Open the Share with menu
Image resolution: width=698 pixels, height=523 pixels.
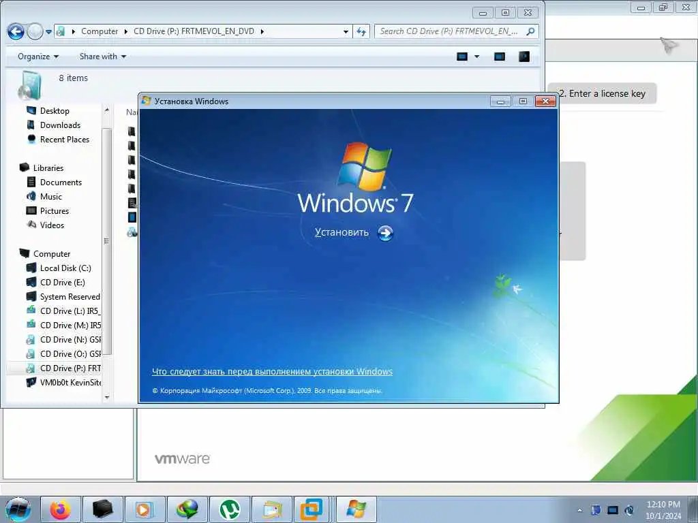click(x=102, y=57)
